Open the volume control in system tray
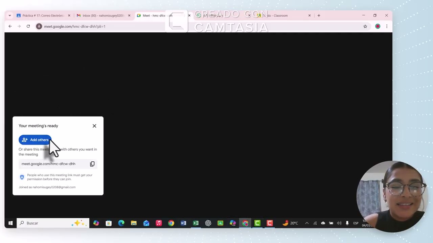 (x=339, y=223)
